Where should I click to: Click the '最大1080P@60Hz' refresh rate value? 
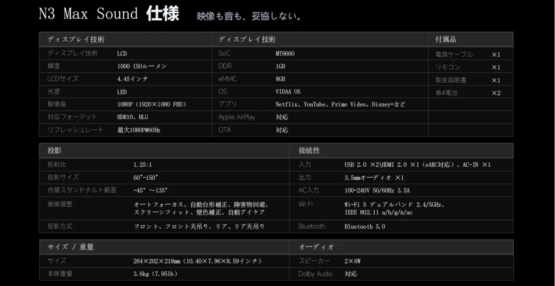coord(139,130)
